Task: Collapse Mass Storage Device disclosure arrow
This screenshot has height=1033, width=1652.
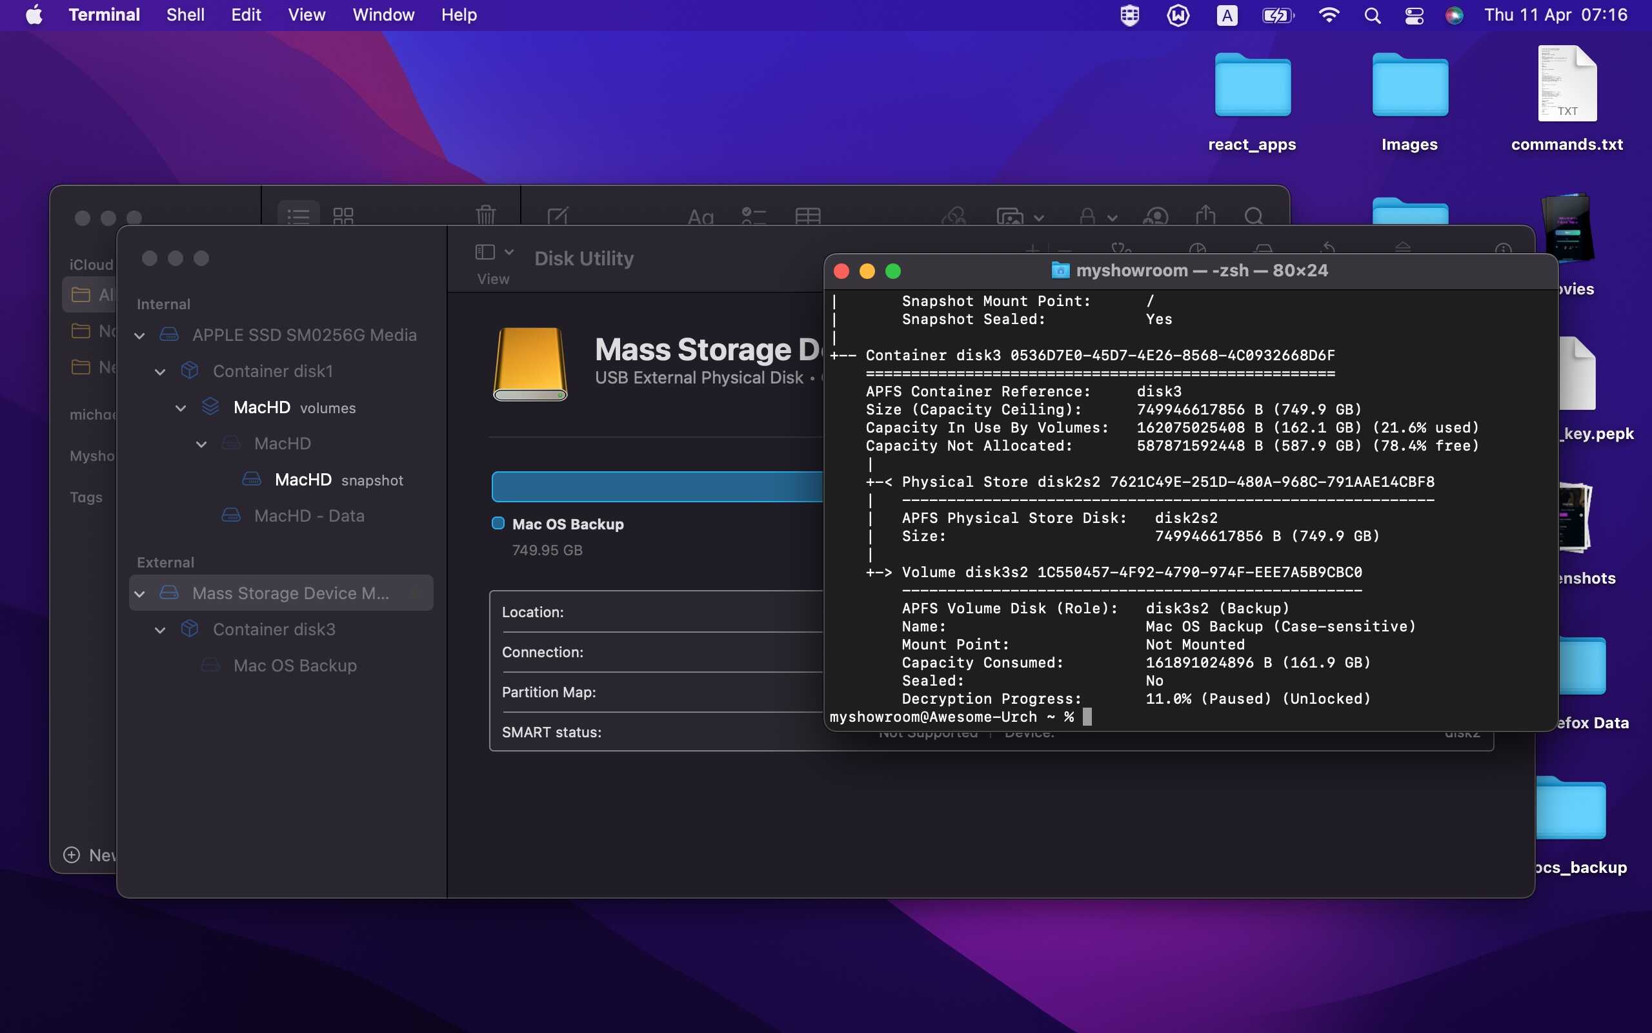Action: click(139, 594)
